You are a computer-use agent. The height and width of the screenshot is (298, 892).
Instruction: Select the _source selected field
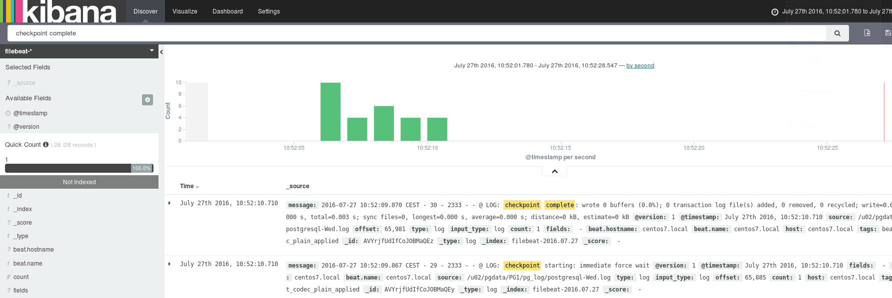pyautogui.click(x=24, y=83)
